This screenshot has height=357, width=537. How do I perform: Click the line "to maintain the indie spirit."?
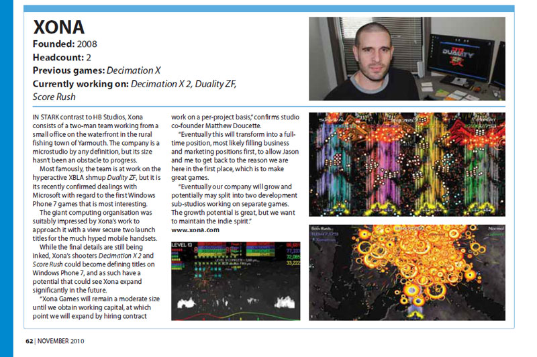(x=211, y=221)
